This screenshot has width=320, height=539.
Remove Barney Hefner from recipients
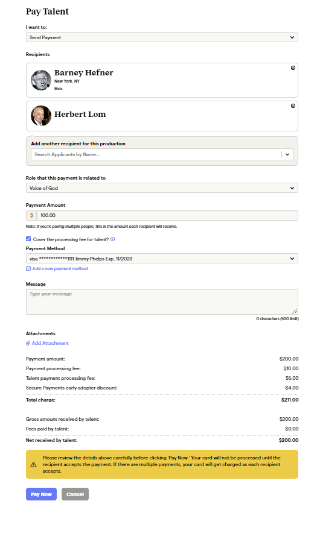tap(293, 68)
